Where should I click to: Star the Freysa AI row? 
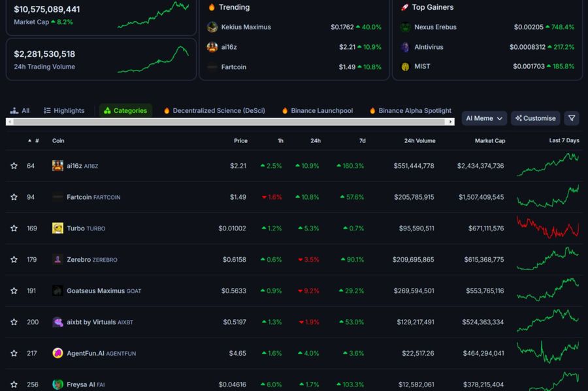tap(14, 384)
